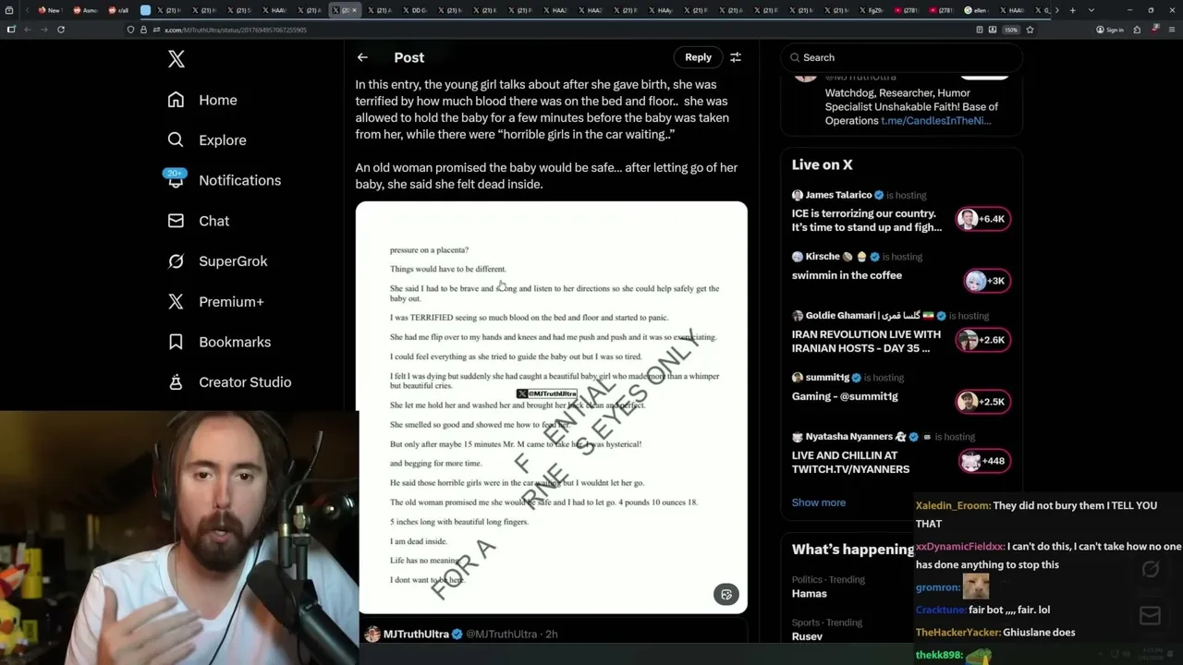Open 'IRAN REVOLUTION LIVE' broadcast title
Screen dimensions: 1183x665
[866, 342]
